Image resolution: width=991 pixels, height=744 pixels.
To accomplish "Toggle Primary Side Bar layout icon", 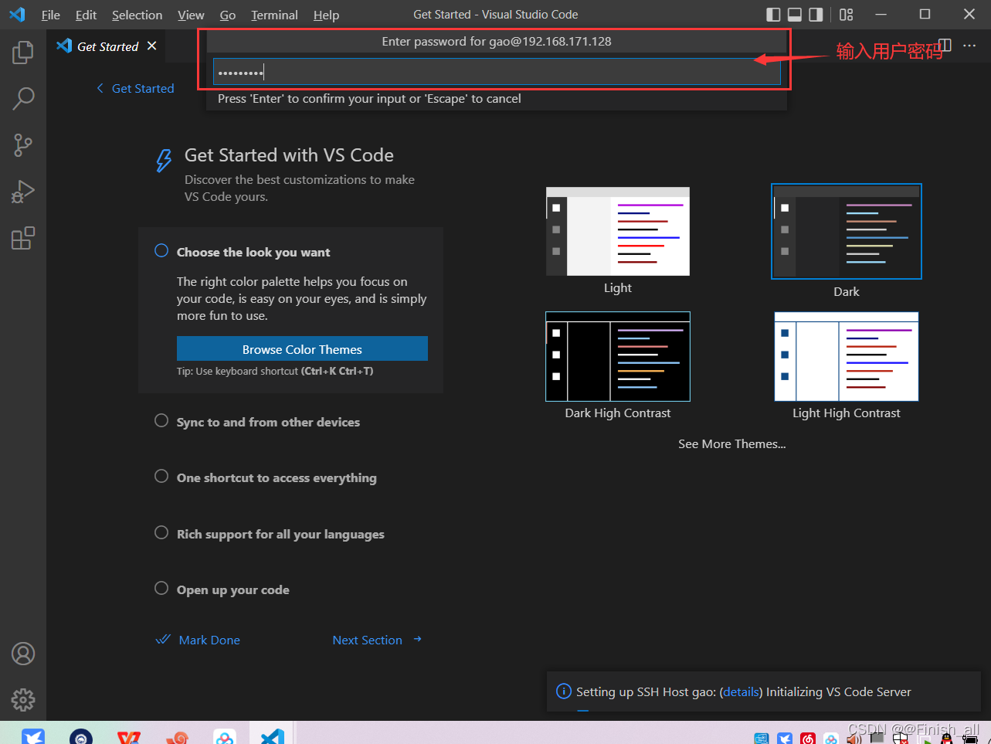I will [x=773, y=15].
